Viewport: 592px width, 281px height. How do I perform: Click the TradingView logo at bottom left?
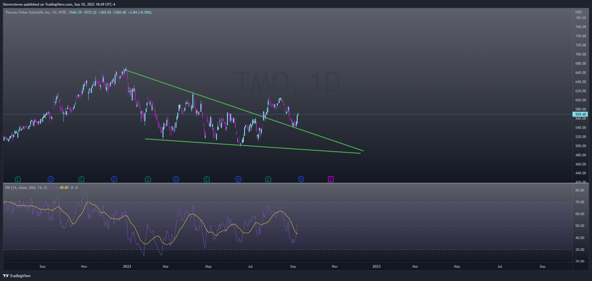click(x=17, y=276)
